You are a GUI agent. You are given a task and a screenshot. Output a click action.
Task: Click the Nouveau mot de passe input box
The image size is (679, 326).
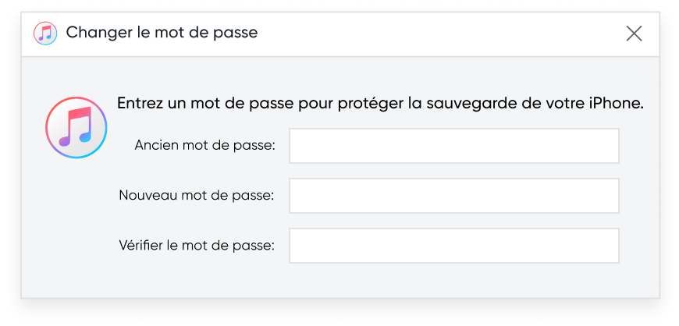point(453,196)
